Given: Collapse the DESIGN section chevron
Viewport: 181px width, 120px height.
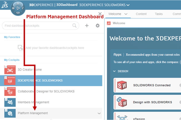Looking at the screenshot, I should point(114,71).
